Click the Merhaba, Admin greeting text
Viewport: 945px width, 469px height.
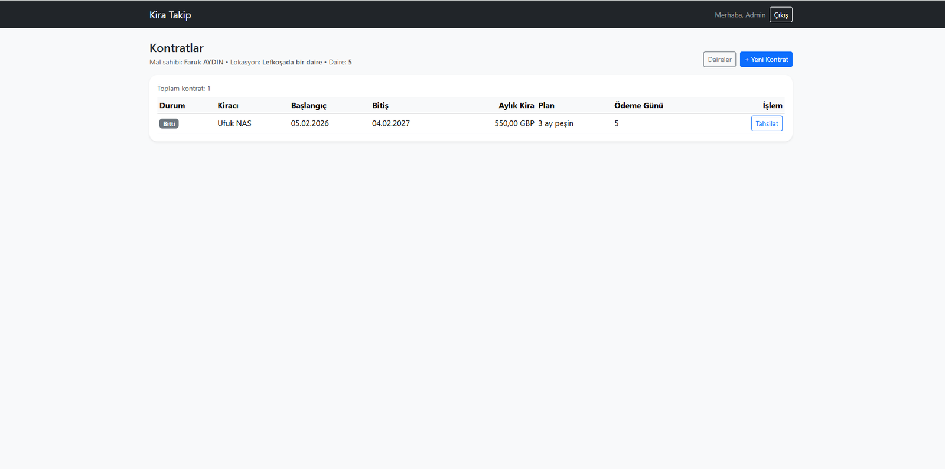coord(740,15)
